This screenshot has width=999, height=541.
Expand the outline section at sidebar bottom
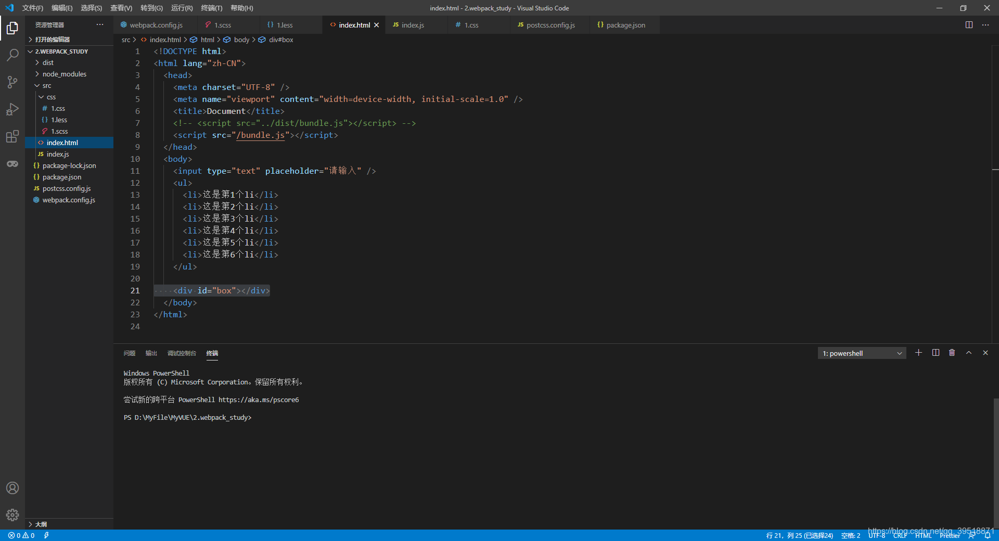69,524
